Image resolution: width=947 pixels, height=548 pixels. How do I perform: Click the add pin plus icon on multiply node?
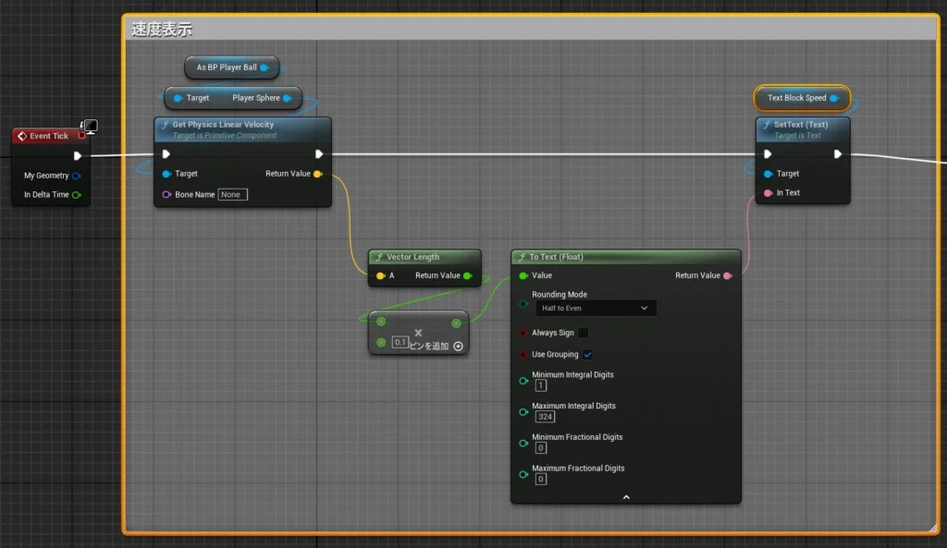pos(458,347)
